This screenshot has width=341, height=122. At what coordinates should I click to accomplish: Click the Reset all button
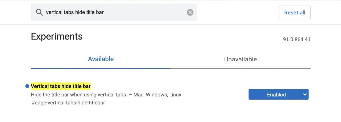[295, 12]
